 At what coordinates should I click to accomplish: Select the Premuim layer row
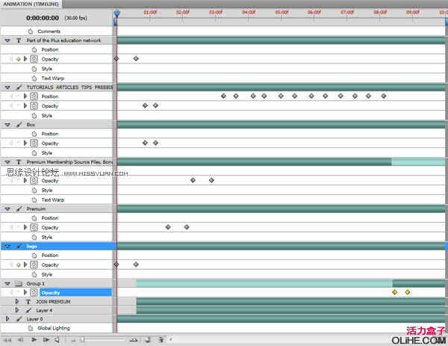tap(57, 208)
